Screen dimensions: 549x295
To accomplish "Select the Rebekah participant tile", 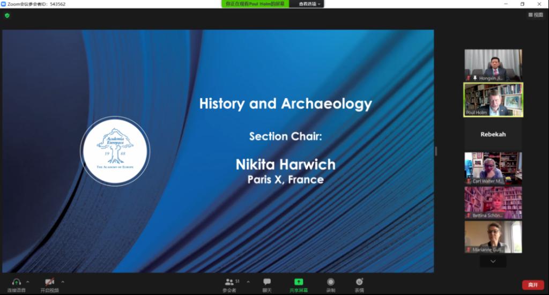I will coord(493,135).
